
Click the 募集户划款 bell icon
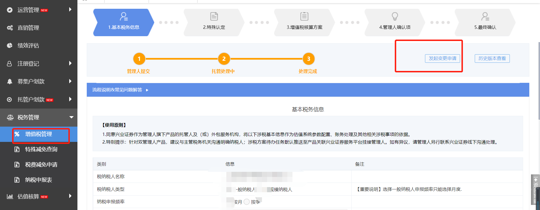10,81
